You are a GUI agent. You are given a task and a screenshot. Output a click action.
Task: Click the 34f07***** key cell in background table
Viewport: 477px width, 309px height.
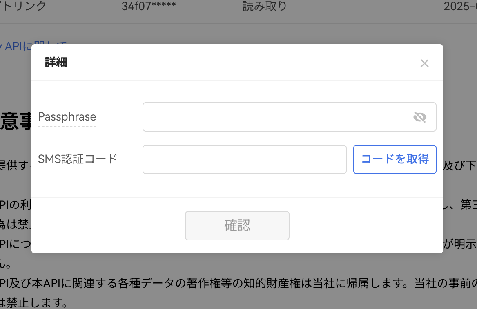[x=149, y=6]
